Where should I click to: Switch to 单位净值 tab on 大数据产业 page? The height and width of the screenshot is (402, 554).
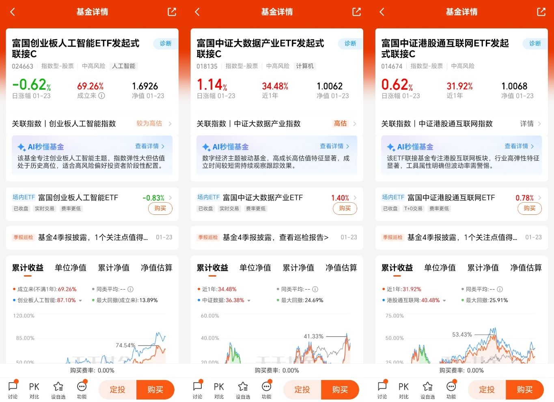[x=255, y=268]
